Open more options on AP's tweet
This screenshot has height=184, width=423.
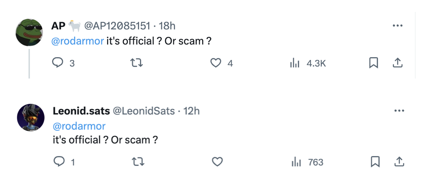pyautogui.click(x=398, y=26)
